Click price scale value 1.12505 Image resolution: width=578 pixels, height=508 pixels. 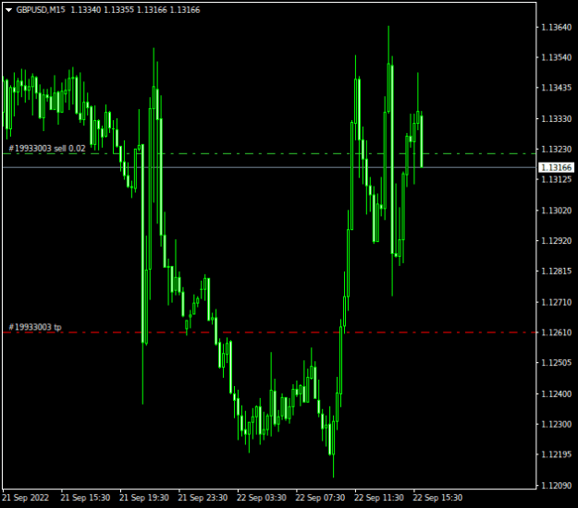[556, 363]
